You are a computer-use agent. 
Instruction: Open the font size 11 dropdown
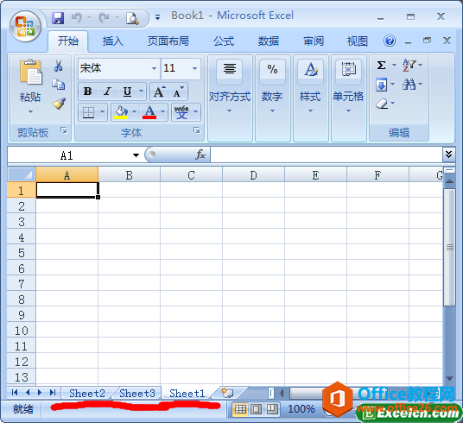point(194,68)
